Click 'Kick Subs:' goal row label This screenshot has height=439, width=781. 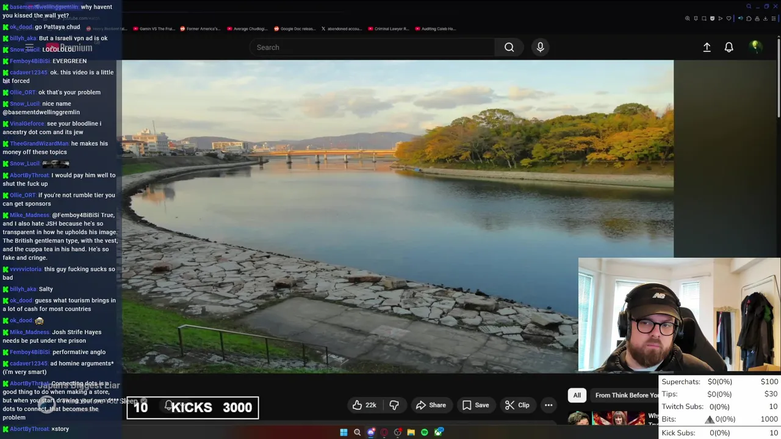point(678,433)
